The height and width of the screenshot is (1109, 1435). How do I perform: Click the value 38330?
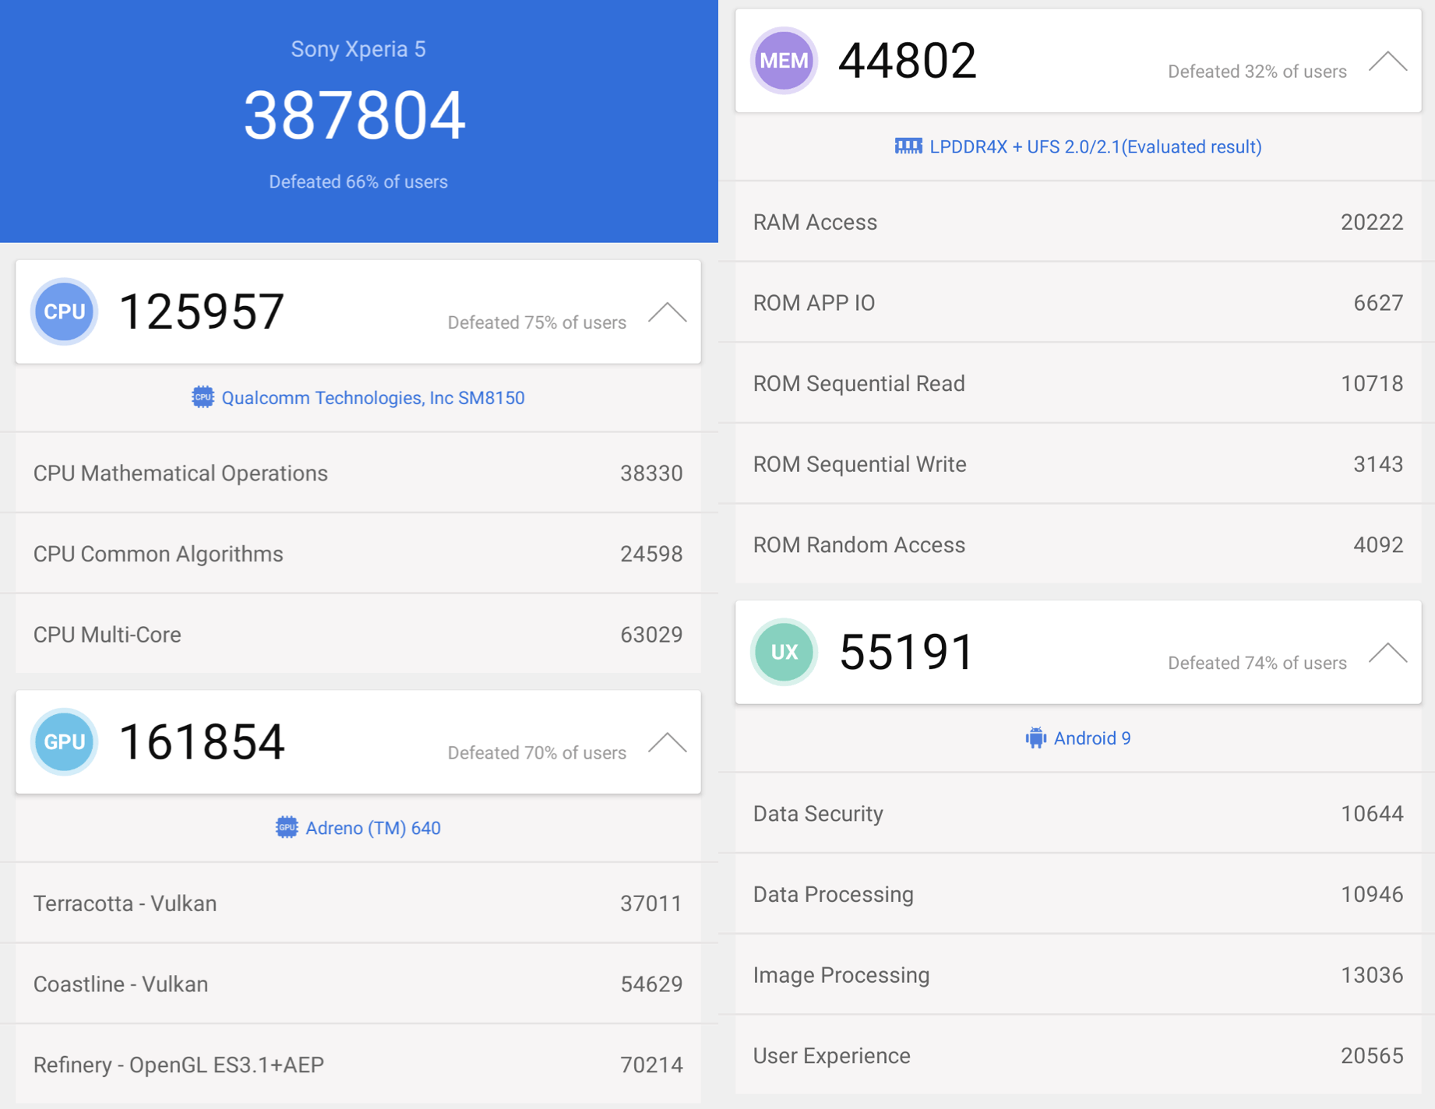(x=651, y=474)
